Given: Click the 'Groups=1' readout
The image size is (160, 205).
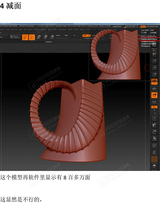Looking at the screenshot, I should point(146,46).
